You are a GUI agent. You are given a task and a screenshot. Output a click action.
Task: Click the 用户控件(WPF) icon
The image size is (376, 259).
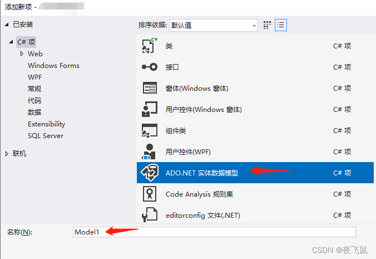pyautogui.click(x=149, y=152)
